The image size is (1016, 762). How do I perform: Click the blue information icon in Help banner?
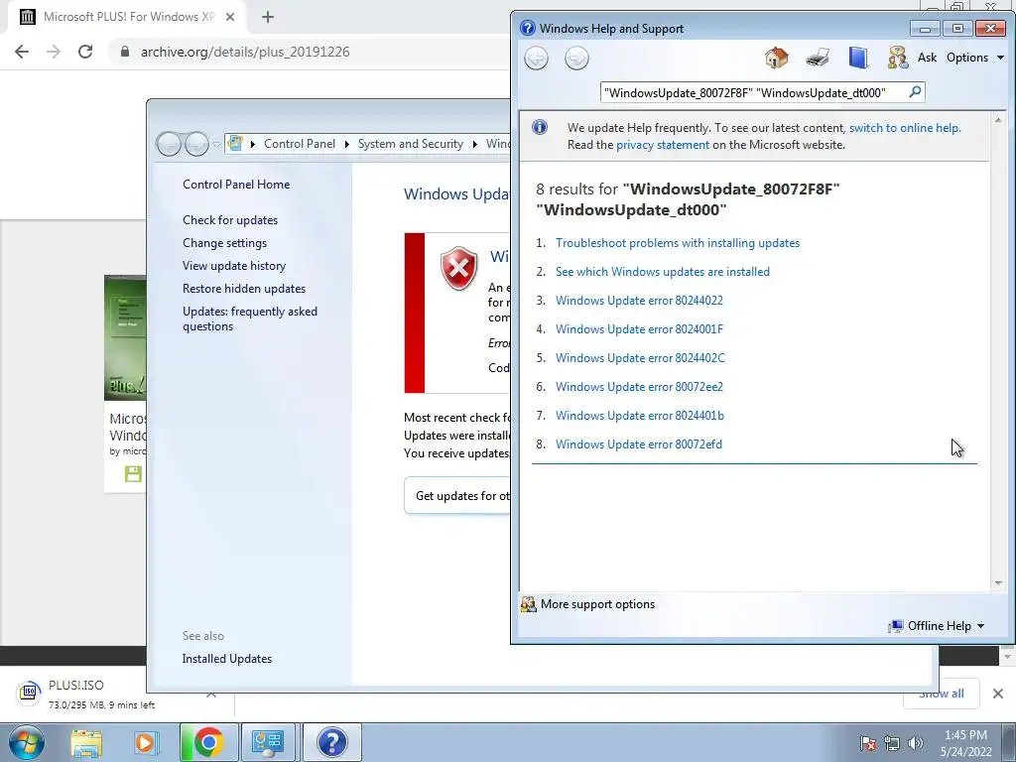[x=539, y=127]
